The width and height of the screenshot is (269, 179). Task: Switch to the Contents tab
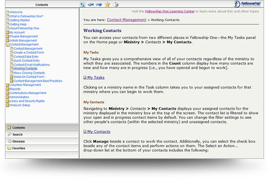point(42,127)
